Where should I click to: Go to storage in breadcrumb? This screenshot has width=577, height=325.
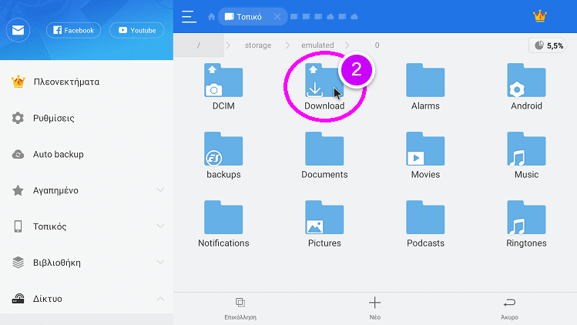[x=258, y=45]
